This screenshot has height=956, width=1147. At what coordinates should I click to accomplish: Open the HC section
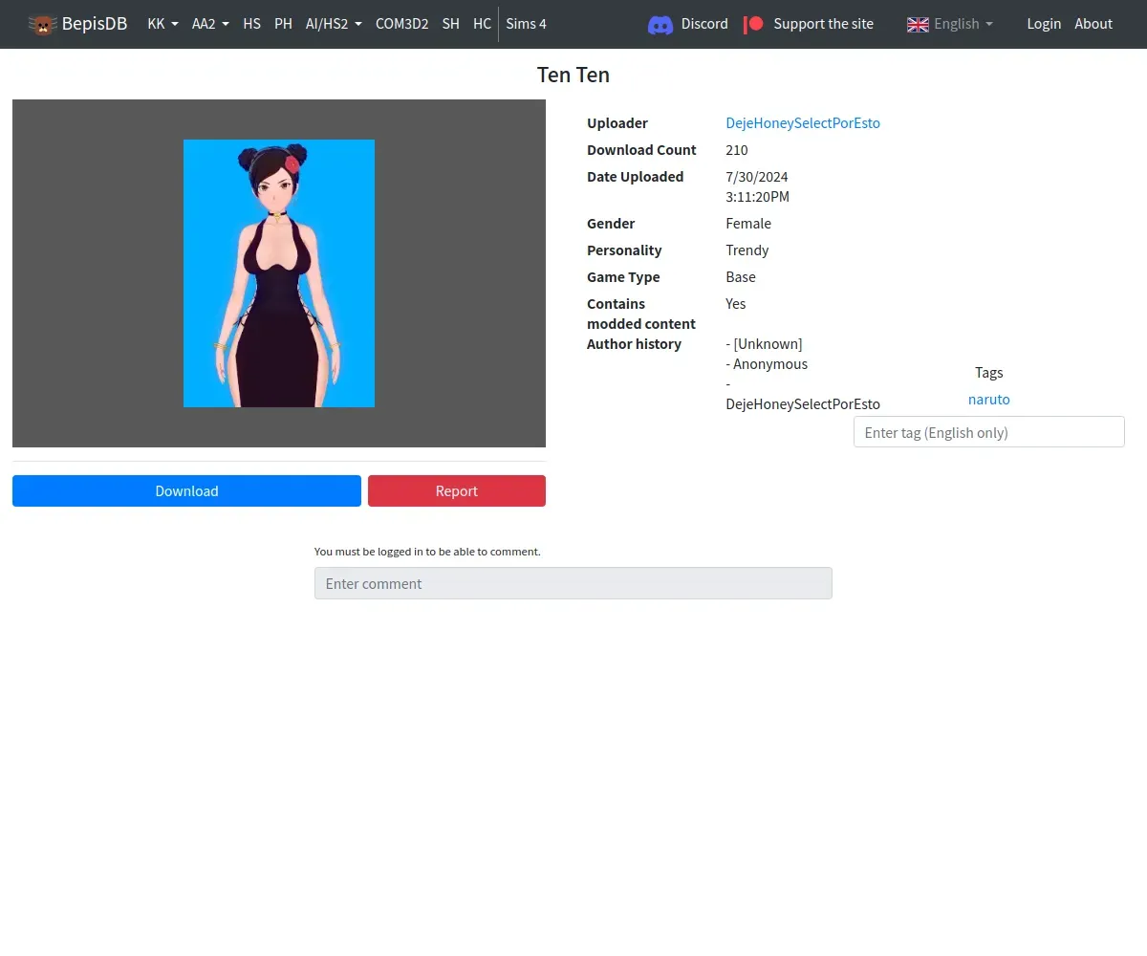[x=482, y=24]
